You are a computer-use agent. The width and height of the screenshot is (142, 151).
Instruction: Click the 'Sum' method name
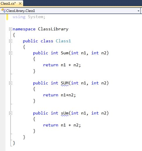pyautogui.click(x=65, y=53)
